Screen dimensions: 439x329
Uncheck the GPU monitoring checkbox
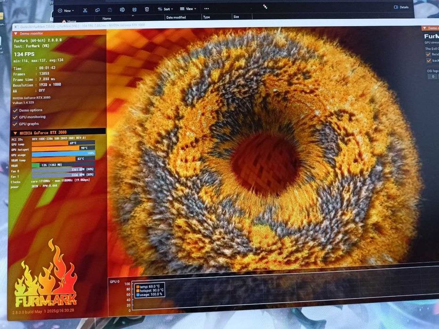[15, 117]
